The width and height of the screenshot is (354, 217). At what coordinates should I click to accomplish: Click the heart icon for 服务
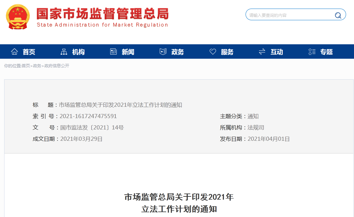(213, 52)
